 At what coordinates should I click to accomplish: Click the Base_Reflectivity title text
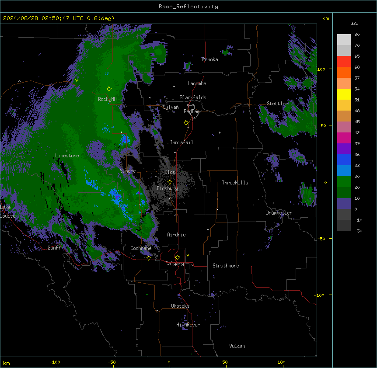pos(188,7)
